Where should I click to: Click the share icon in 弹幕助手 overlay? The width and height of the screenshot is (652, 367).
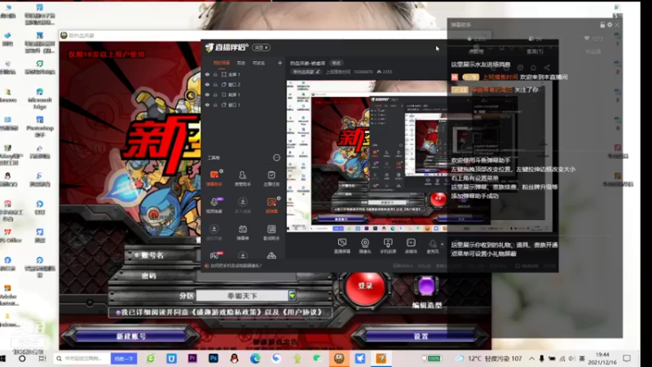click(547, 67)
